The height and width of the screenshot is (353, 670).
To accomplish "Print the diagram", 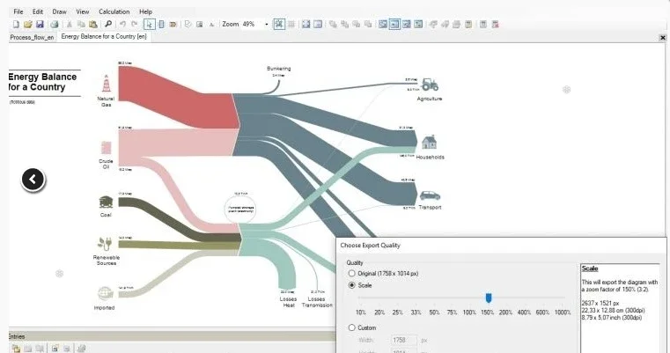I will click(55, 25).
